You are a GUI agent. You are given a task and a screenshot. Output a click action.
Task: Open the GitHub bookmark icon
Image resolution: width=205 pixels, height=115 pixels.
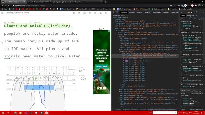click(x=51, y=9)
